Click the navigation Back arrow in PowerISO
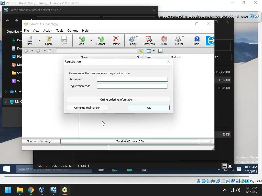The image size is (262, 196). tap(26, 51)
